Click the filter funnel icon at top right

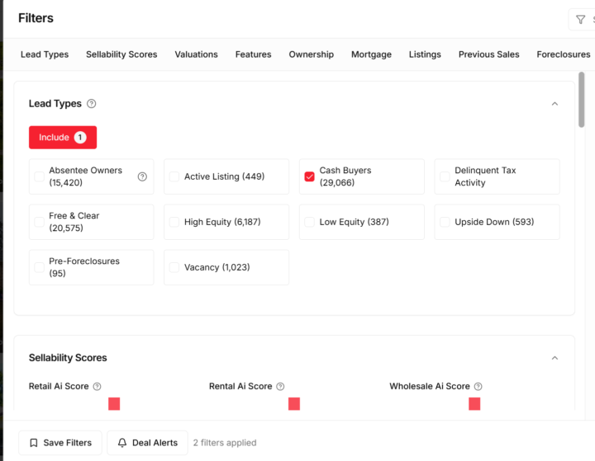click(x=580, y=20)
